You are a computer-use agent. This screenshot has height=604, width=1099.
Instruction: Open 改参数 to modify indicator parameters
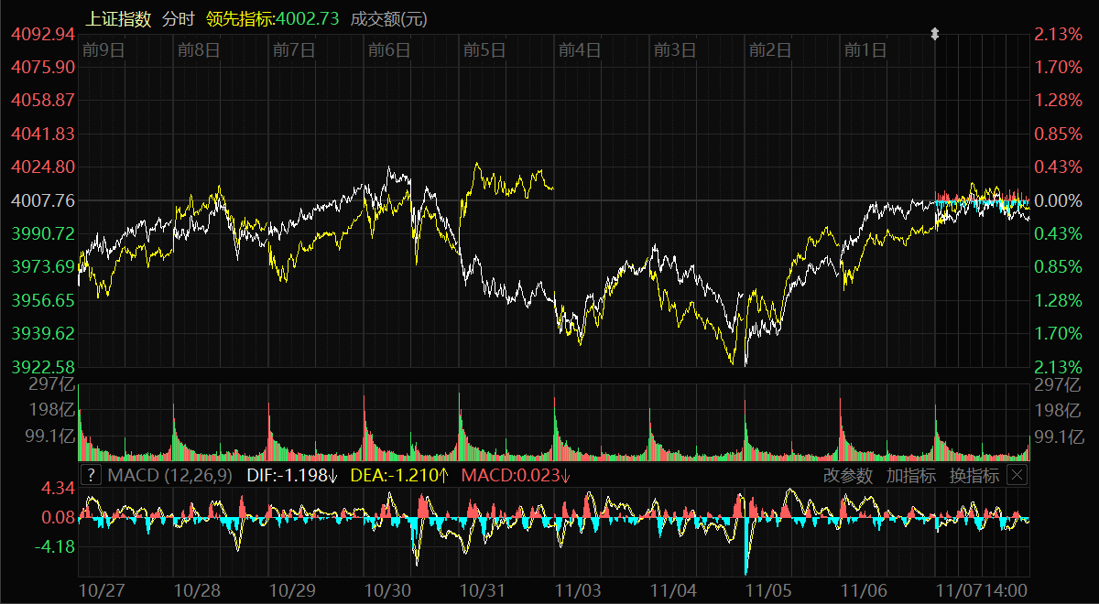coord(849,475)
